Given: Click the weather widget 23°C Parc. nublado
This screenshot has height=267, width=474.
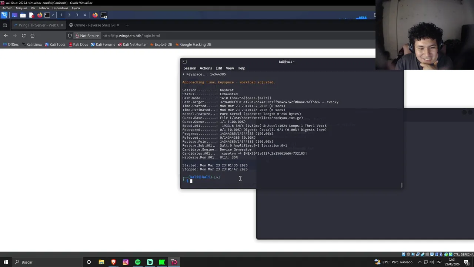Looking at the screenshot, I should [393, 262].
